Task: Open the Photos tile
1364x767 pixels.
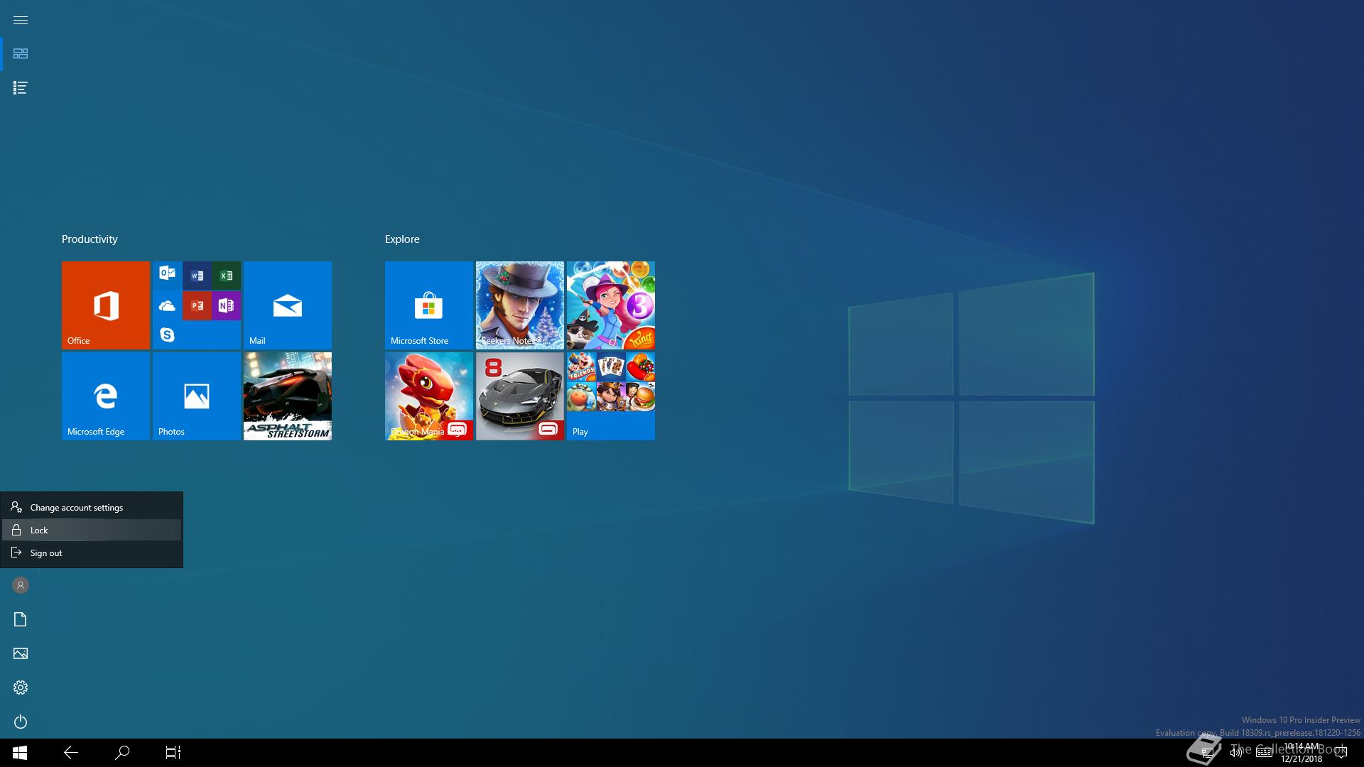Action: [x=197, y=396]
